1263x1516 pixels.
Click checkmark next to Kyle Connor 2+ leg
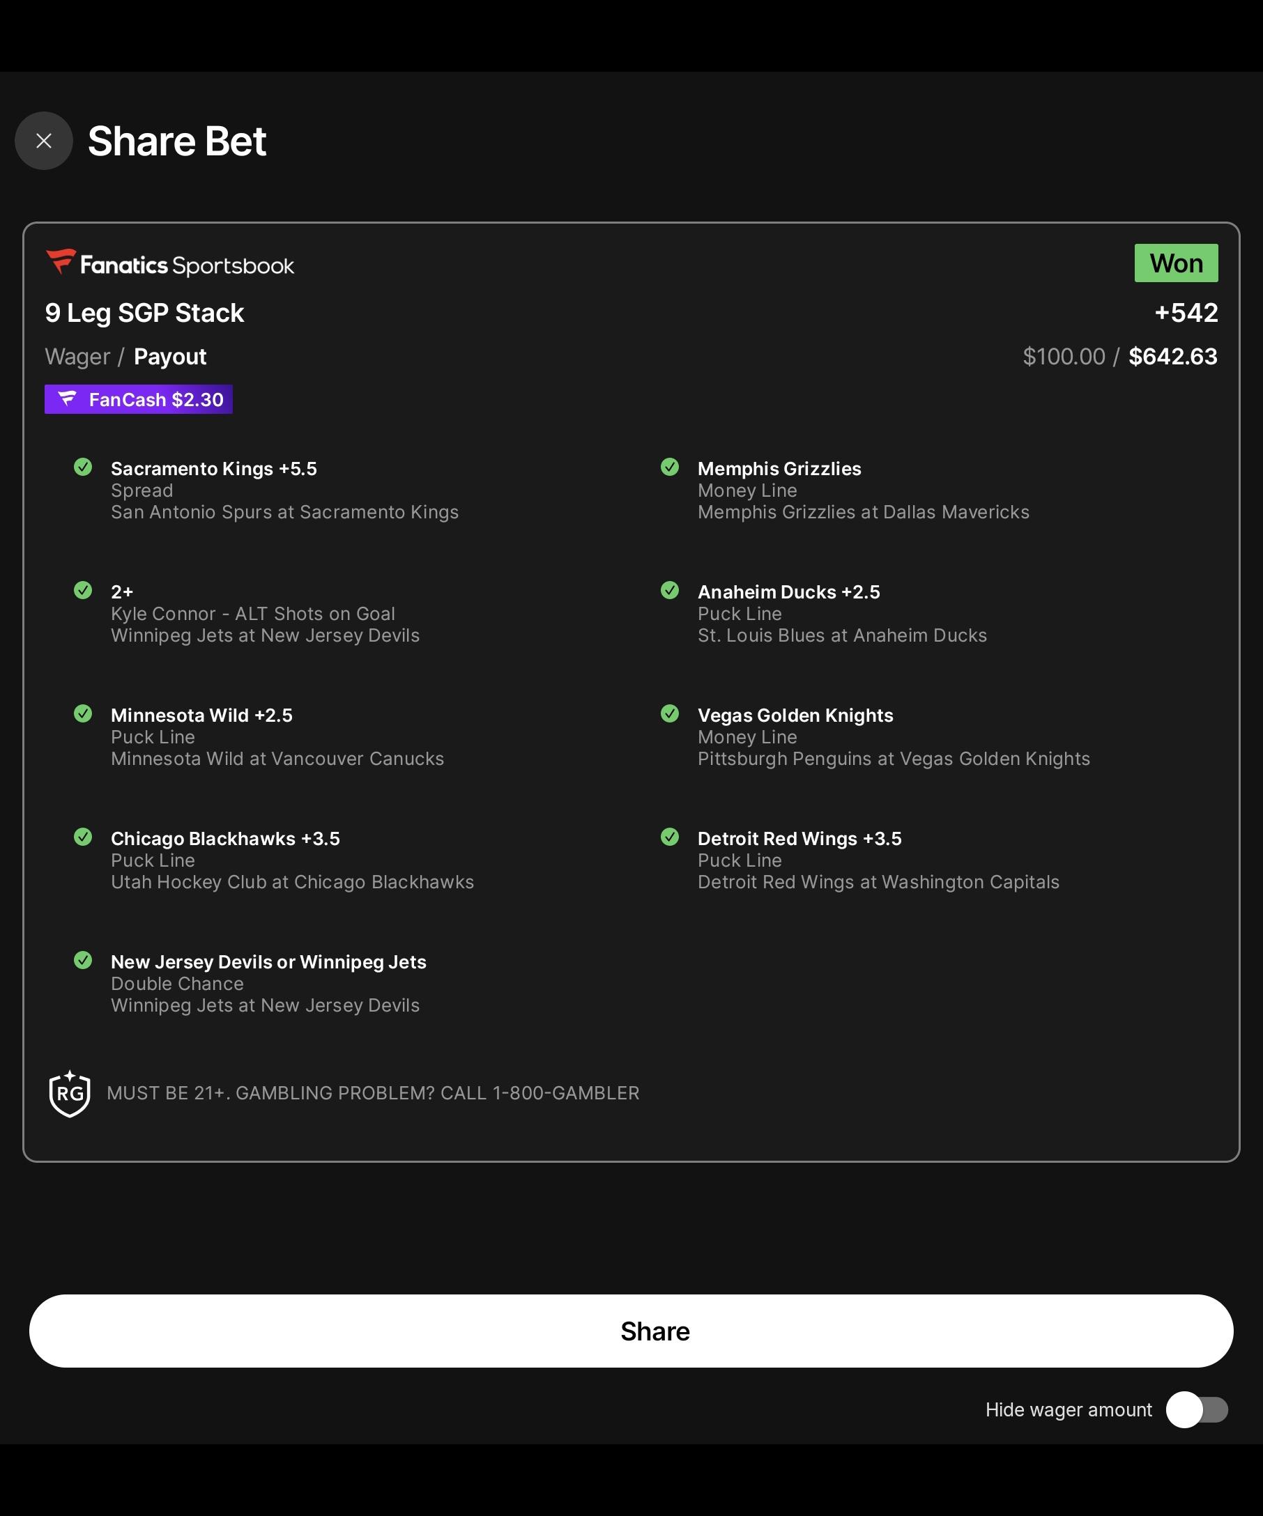coord(83,591)
